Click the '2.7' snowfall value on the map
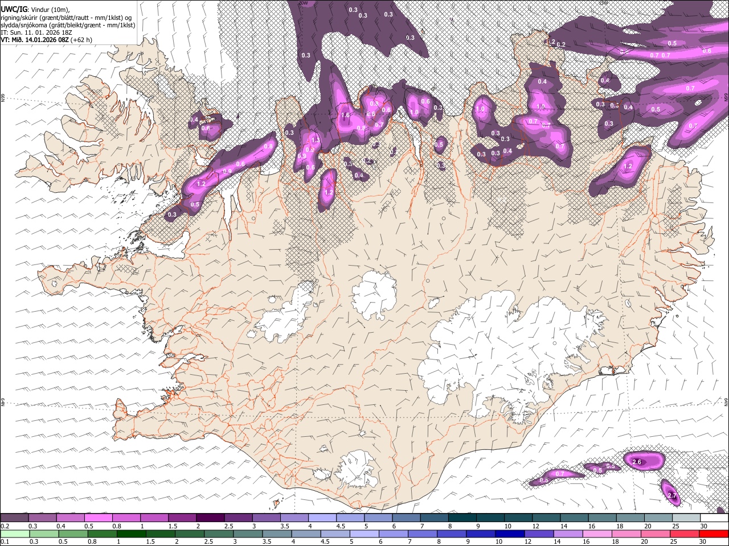This screenshot has width=729, height=546. [x=672, y=496]
